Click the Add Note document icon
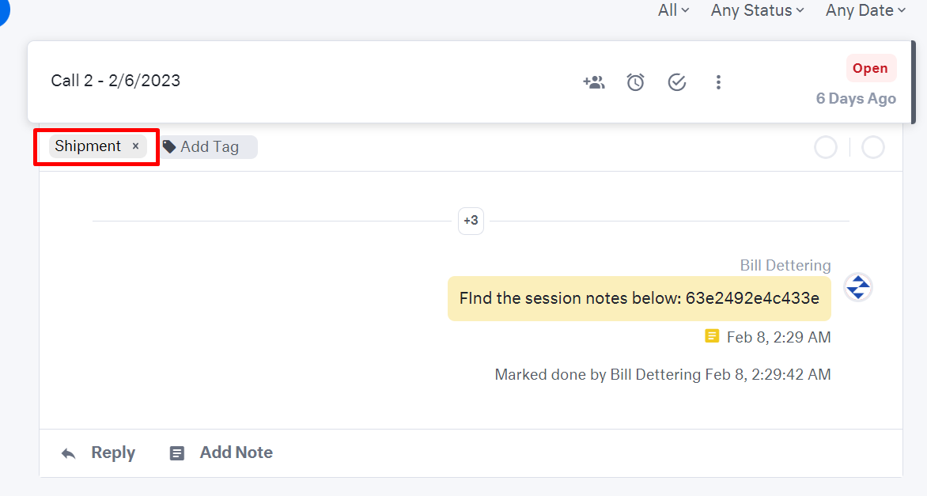Viewport: 927px width, 496px height. [176, 453]
